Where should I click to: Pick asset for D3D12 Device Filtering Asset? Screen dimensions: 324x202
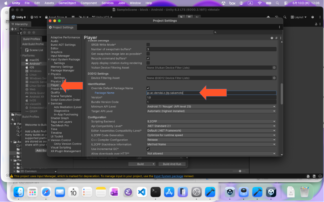274,78
